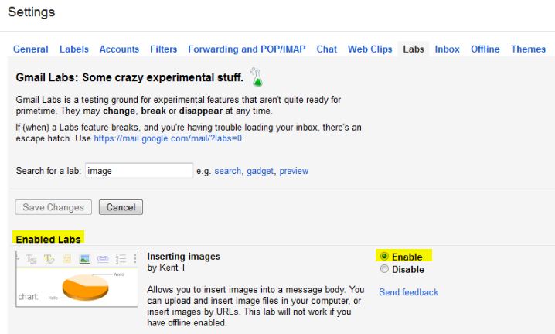
Task: Click the 'preview' example link
Action: (x=294, y=171)
